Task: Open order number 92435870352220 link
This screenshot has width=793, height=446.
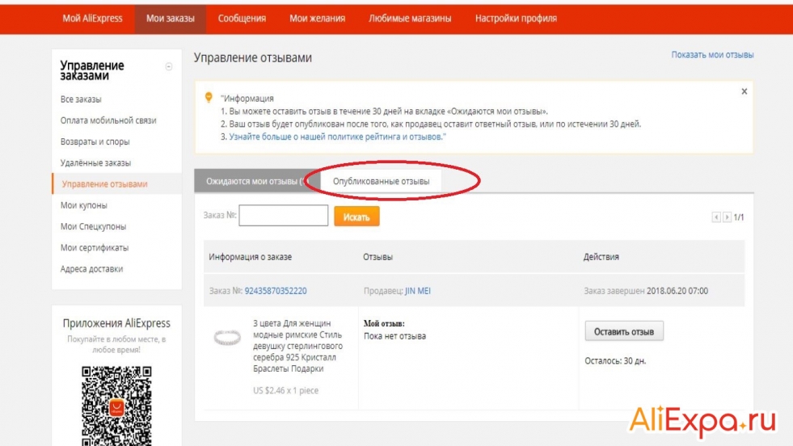Action: pyautogui.click(x=276, y=291)
